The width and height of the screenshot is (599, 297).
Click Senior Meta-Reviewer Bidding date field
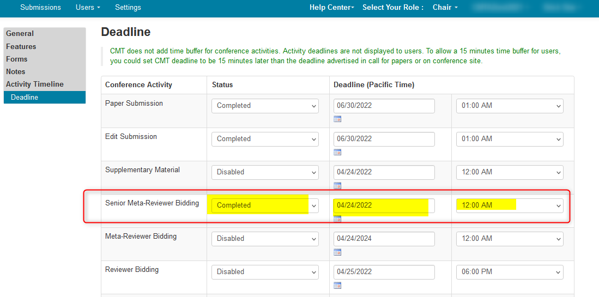coord(384,205)
